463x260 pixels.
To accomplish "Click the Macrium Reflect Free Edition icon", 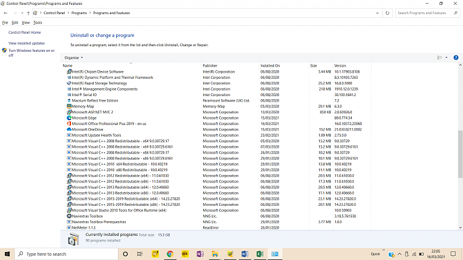I will click(69, 100).
